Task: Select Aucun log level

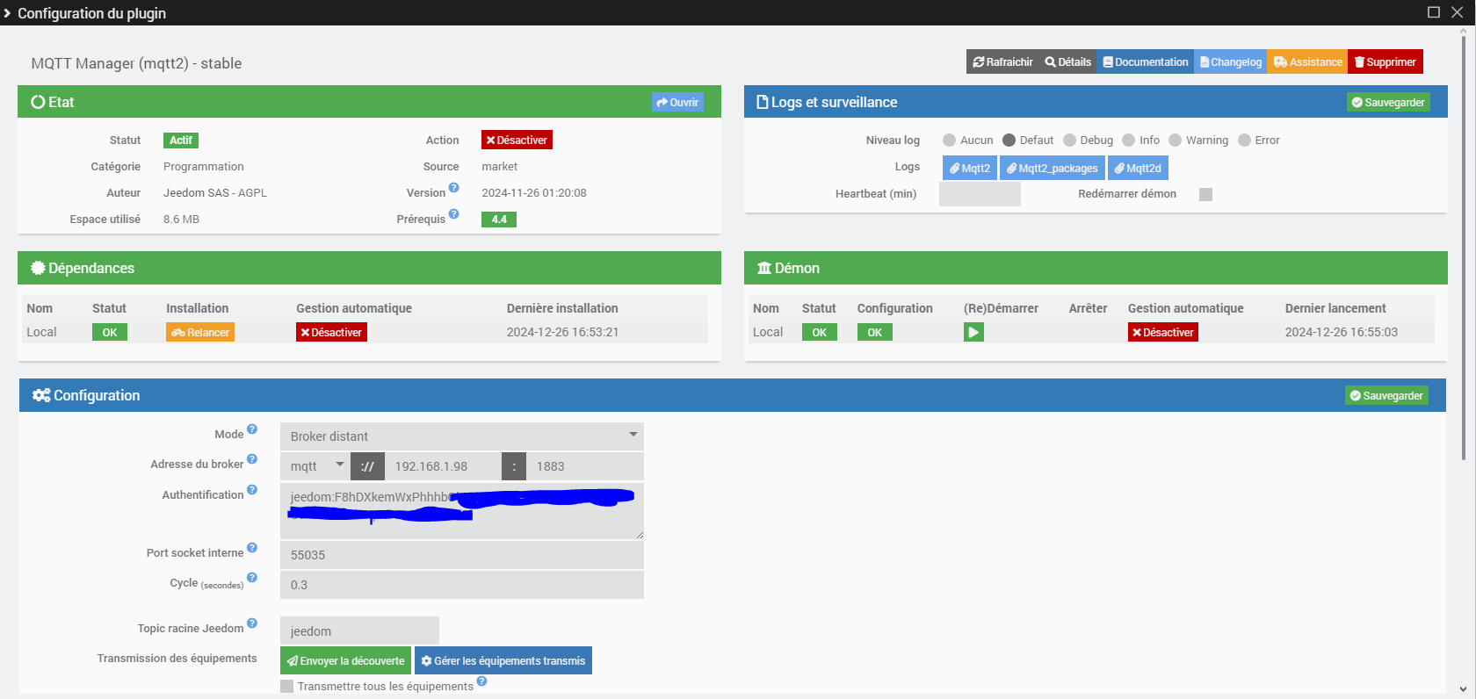Action: 949,141
